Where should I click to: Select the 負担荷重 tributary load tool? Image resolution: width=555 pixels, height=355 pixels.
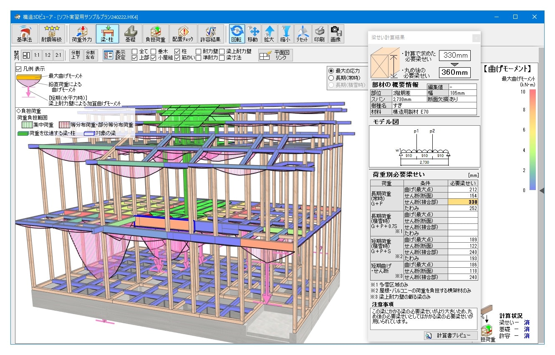coord(156,34)
